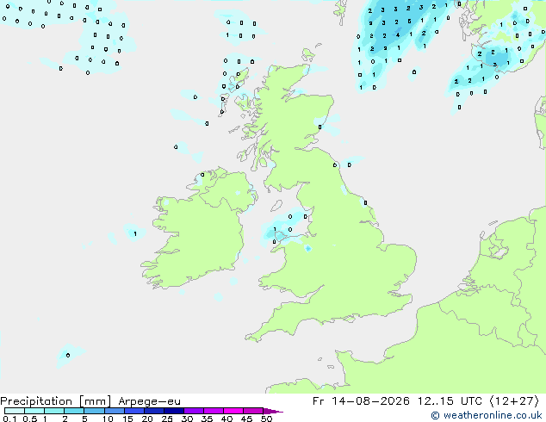The width and height of the screenshot is (546, 422).
Task: Click legend scale label "0.1"
Action: coord(9,419)
